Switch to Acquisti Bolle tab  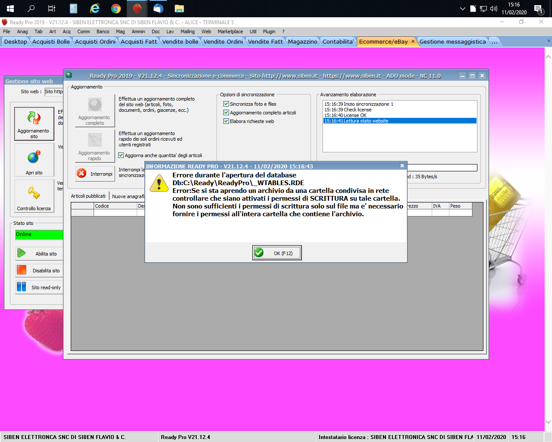tap(51, 41)
